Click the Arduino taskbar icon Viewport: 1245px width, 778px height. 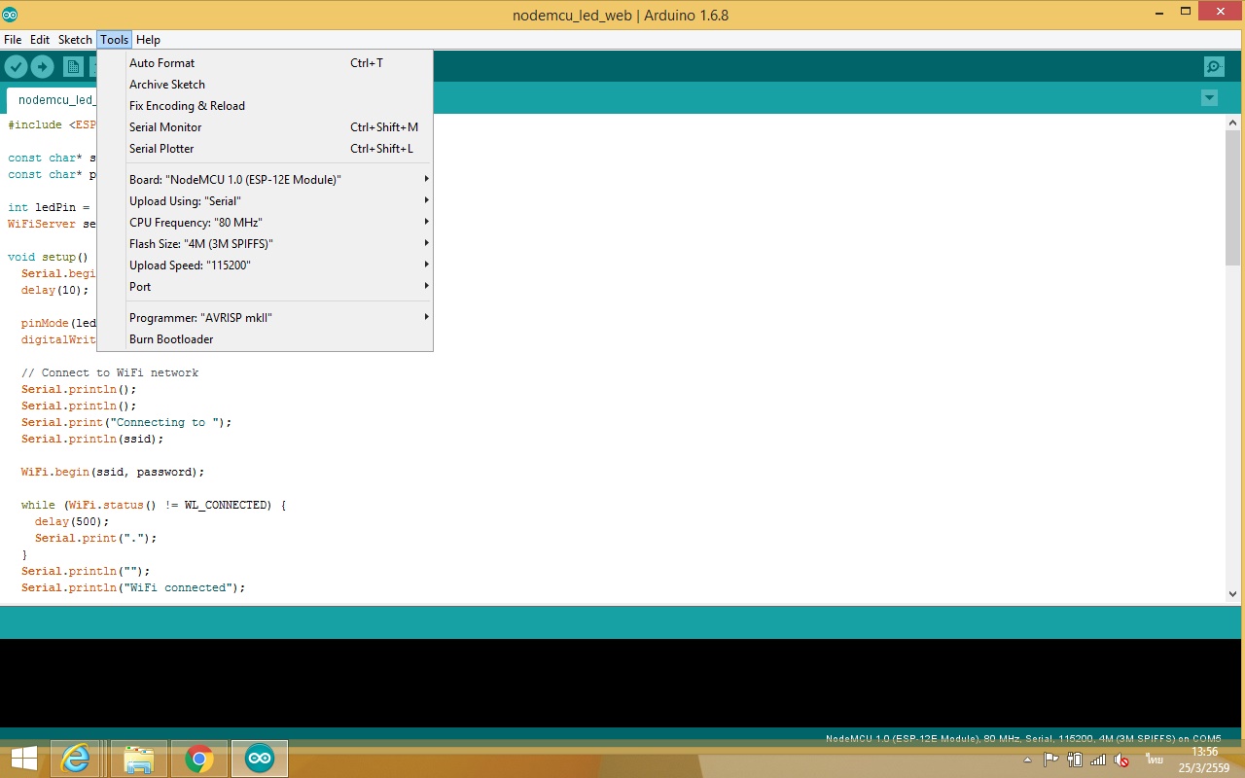260,759
